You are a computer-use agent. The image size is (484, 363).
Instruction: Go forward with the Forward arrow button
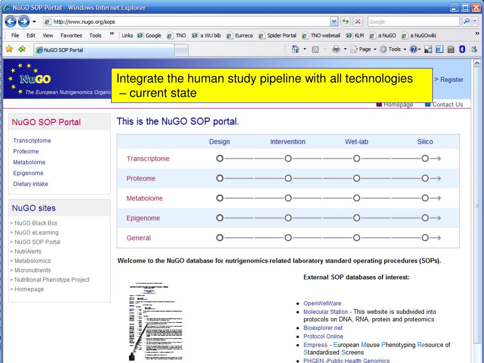tap(24, 22)
